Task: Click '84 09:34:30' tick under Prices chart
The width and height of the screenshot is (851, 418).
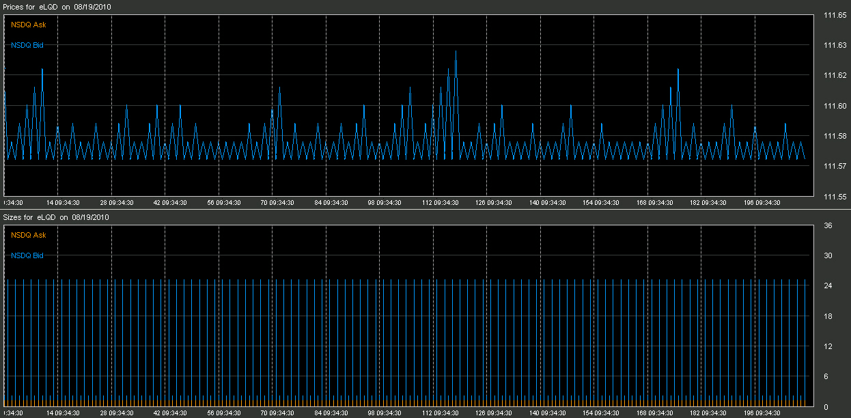Action: (x=331, y=203)
